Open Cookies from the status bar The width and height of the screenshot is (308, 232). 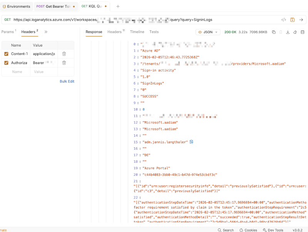(248, 230)
